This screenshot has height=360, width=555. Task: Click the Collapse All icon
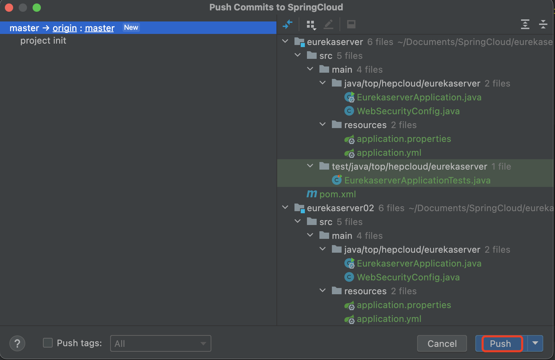[x=543, y=24]
